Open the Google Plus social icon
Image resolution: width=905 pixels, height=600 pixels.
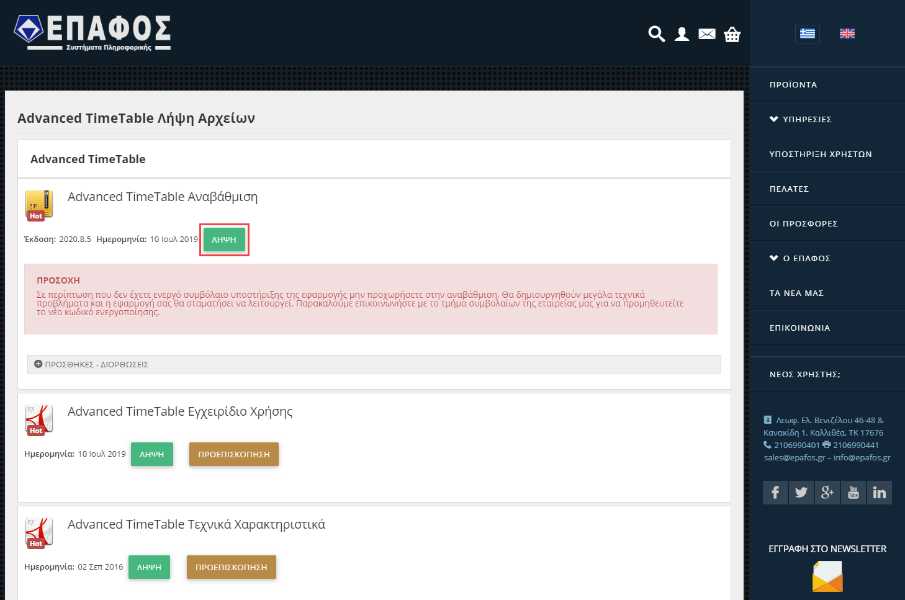[827, 493]
